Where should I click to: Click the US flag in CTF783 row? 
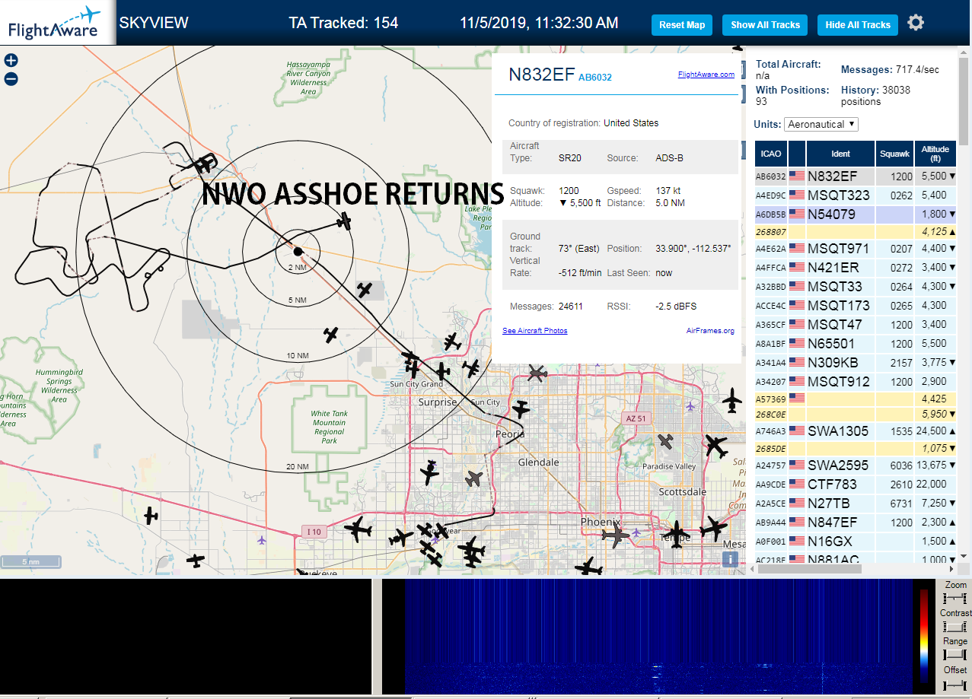click(797, 484)
